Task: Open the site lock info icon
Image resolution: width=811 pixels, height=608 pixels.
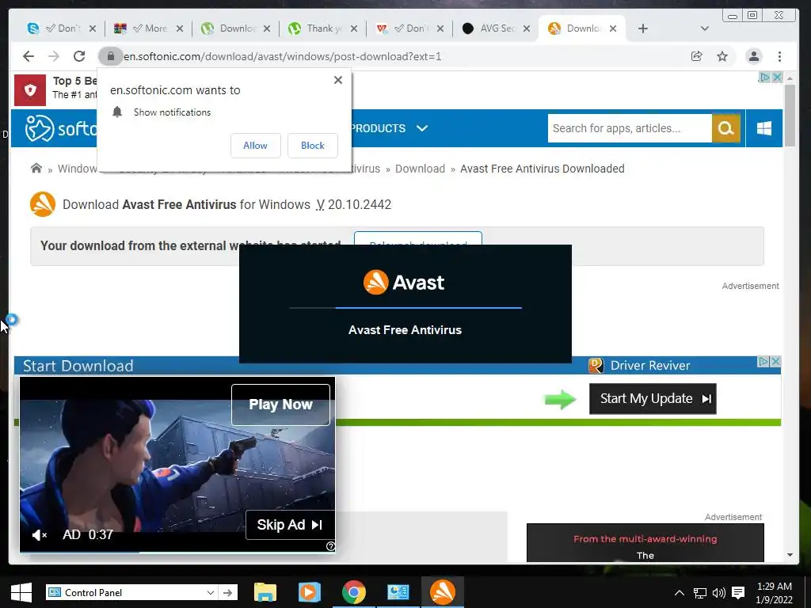Action: coord(110,56)
